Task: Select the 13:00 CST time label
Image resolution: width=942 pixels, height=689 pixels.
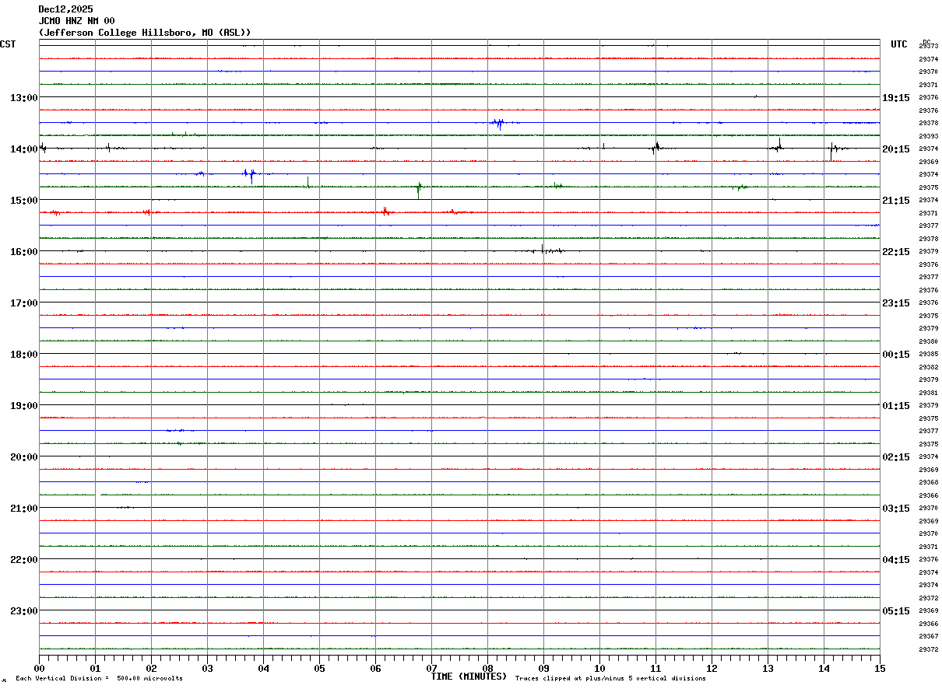Action: 23,98
